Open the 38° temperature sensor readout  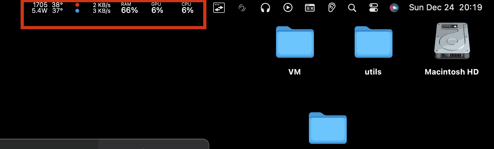(57, 5)
